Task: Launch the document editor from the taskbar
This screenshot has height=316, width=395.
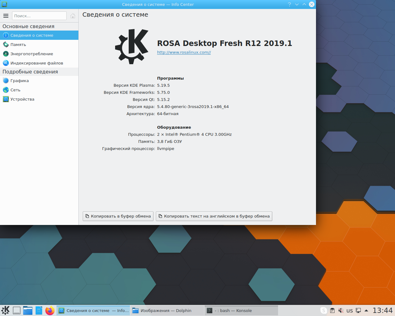Action: click(39, 310)
